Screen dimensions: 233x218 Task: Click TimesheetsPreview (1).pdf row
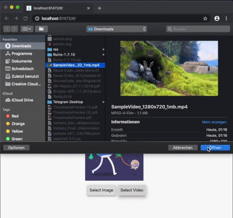click(75, 107)
